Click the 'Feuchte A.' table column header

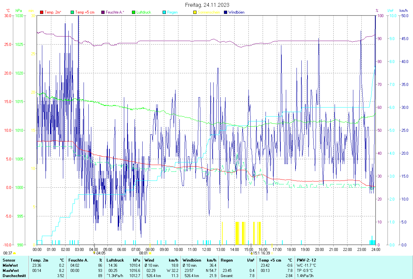[78, 260]
